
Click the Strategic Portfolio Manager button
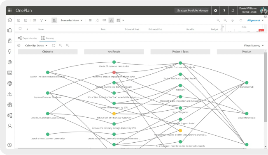[192, 11]
